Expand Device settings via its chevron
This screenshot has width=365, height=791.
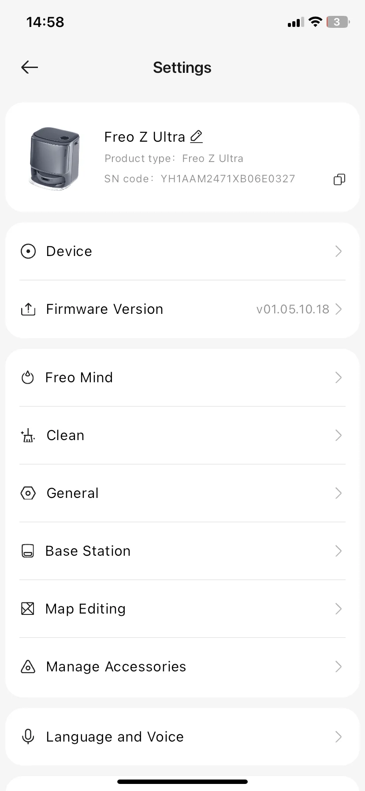coord(338,252)
